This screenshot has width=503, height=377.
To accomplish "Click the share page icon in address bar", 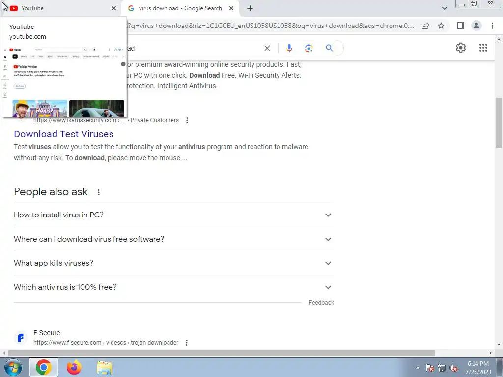I will click(x=425, y=26).
